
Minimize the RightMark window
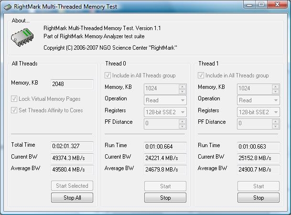(249, 4)
